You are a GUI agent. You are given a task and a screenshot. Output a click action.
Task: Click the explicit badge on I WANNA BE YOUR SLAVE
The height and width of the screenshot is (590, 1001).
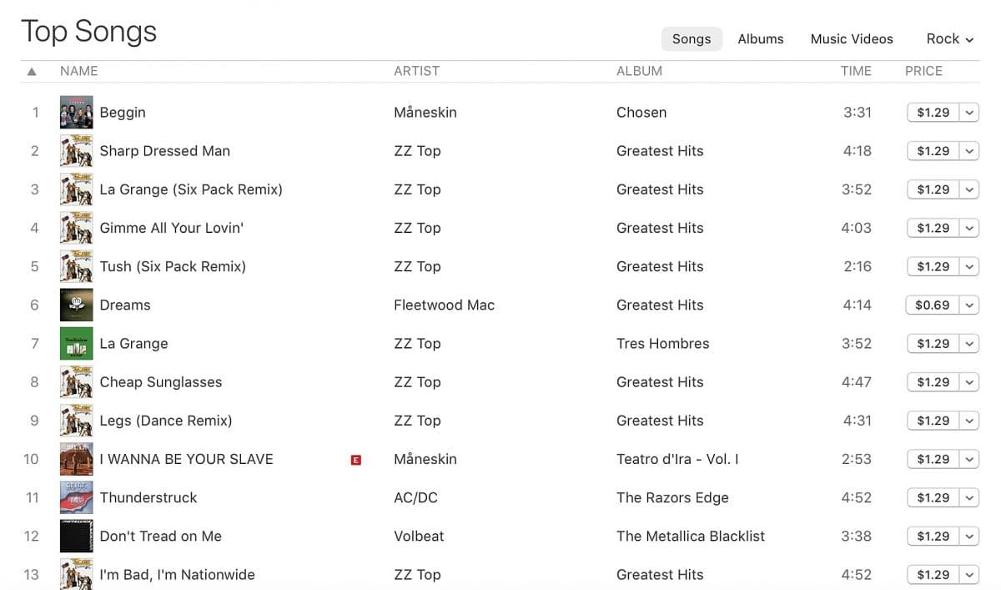point(356,460)
